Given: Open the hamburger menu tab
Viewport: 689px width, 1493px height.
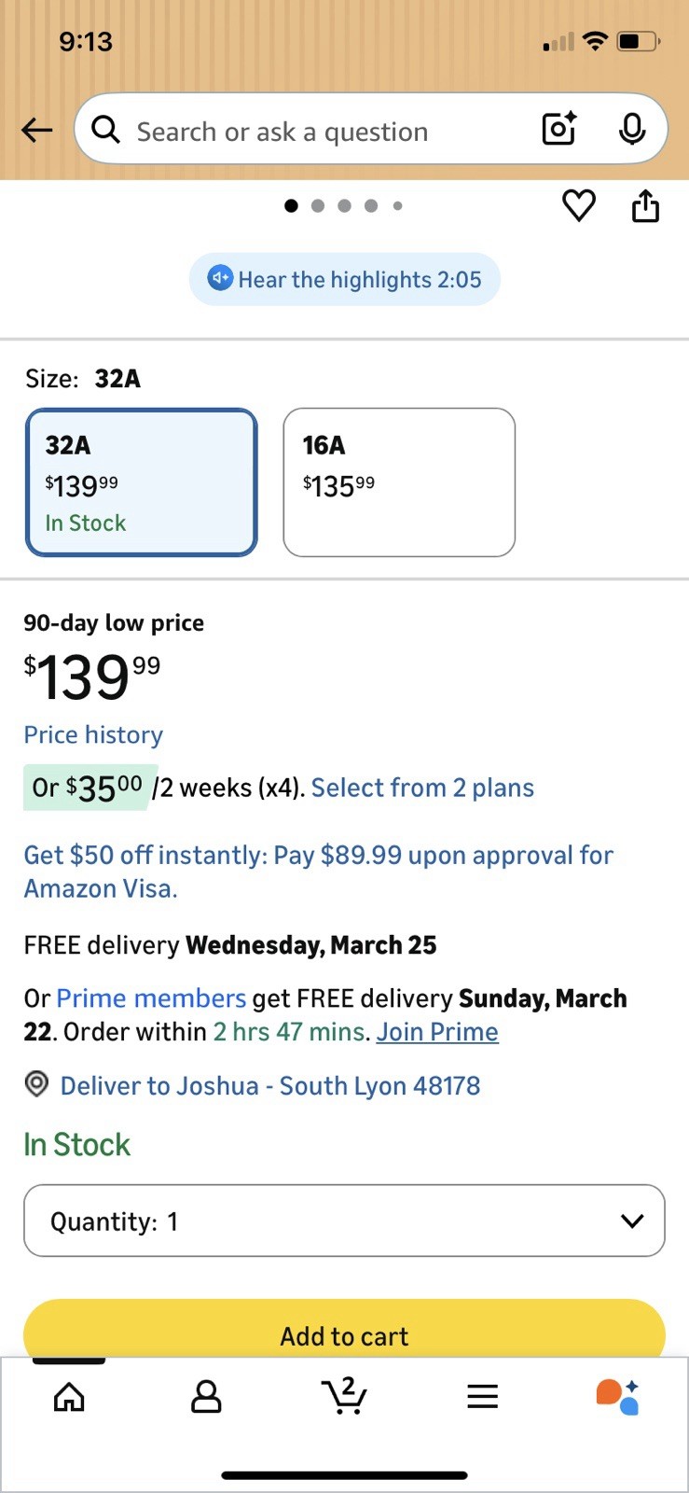Looking at the screenshot, I should point(482,1396).
